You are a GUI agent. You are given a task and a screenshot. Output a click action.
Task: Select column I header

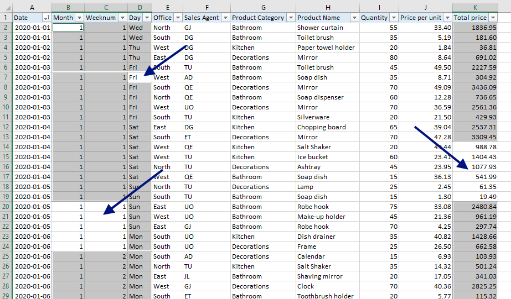tap(379, 8)
